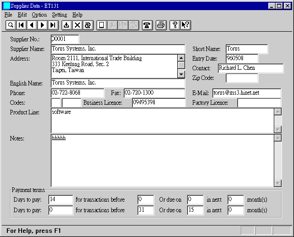The image size is (294, 237).
Task: Click the Business Licence field
Action: coord(159,103)
